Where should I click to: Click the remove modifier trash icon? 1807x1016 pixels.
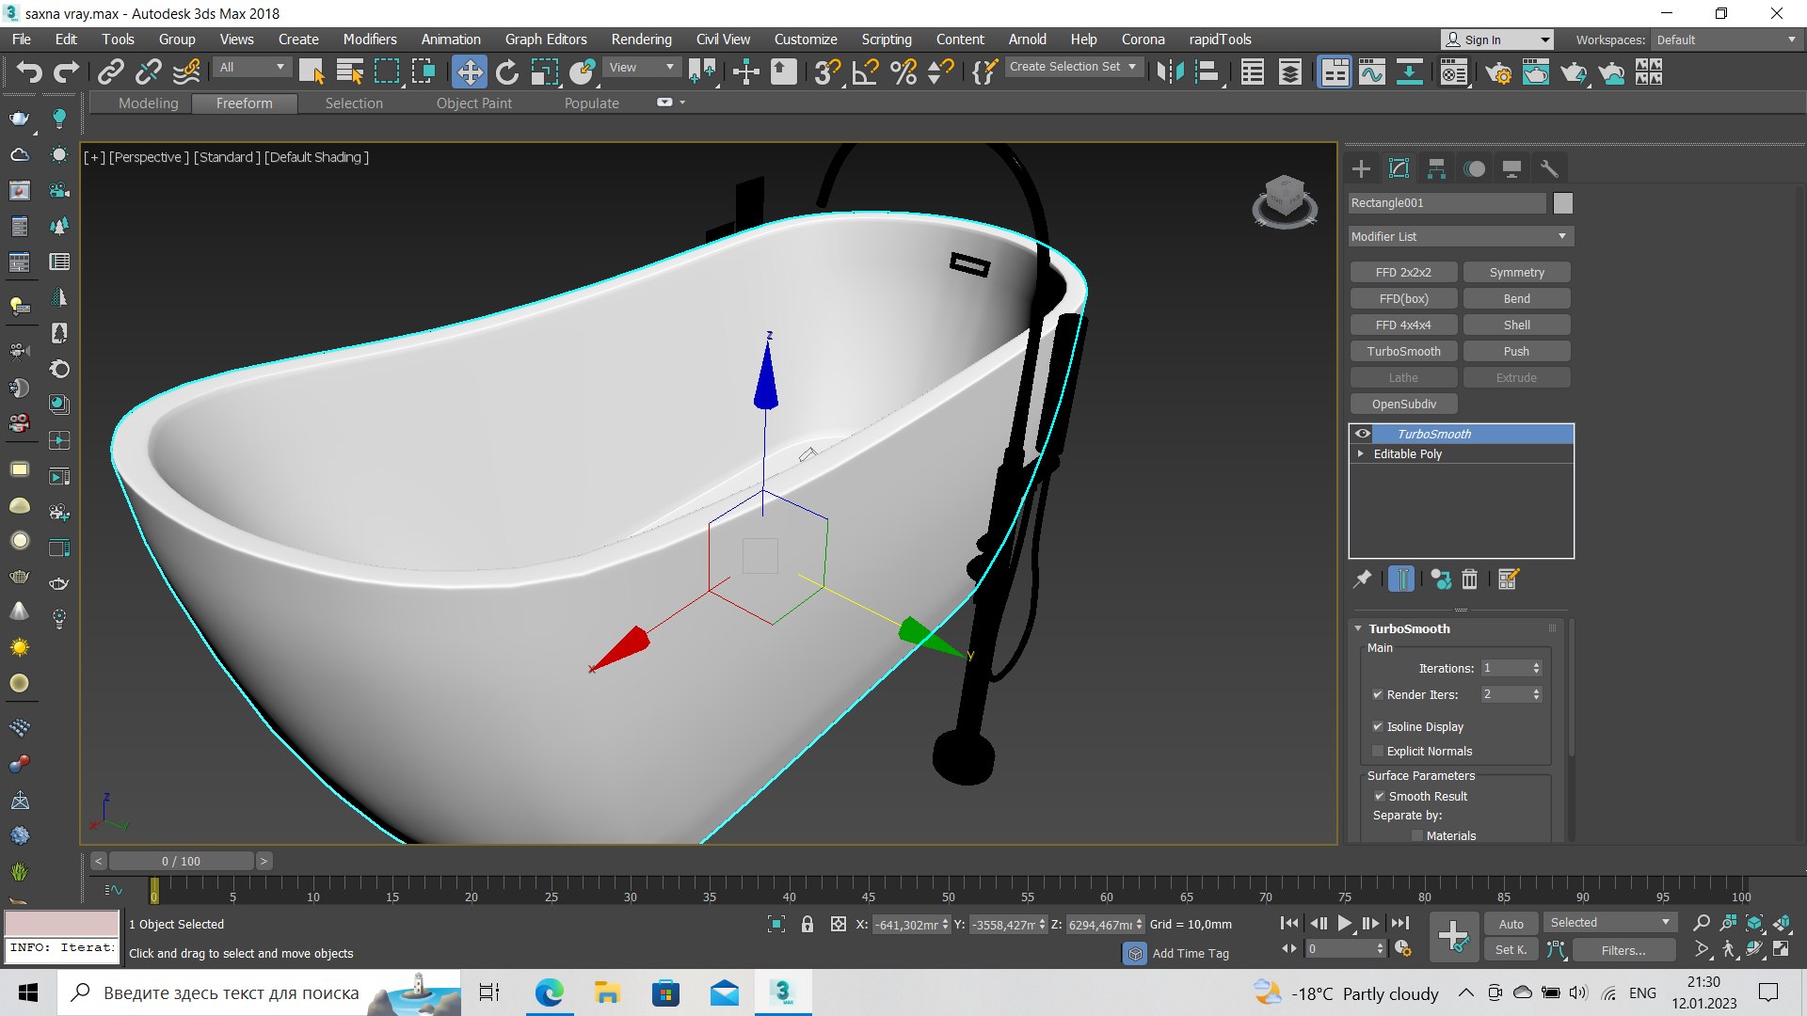point(1470,579)
